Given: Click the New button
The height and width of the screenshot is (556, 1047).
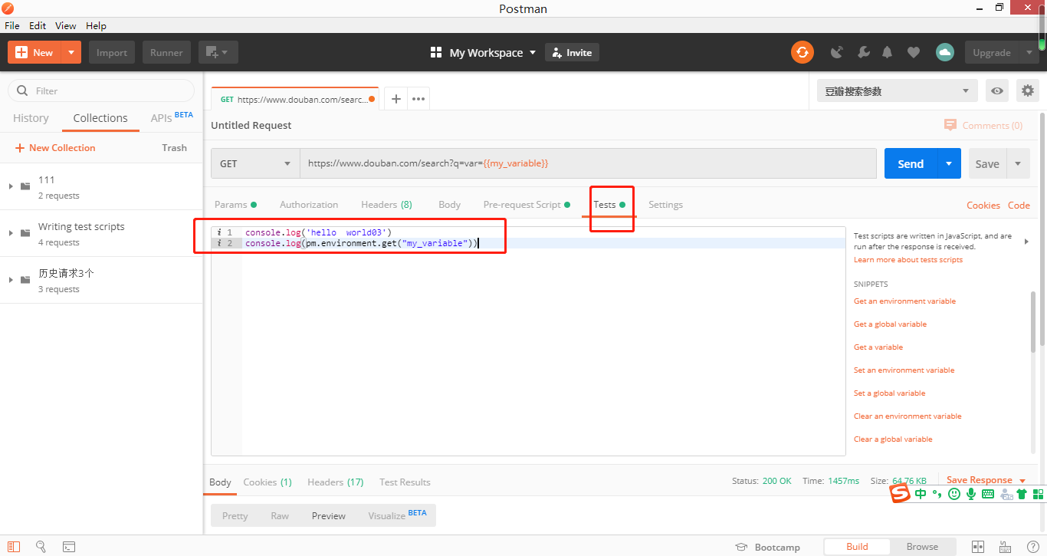Looking at the screenshot, I should tap(34, 52).
